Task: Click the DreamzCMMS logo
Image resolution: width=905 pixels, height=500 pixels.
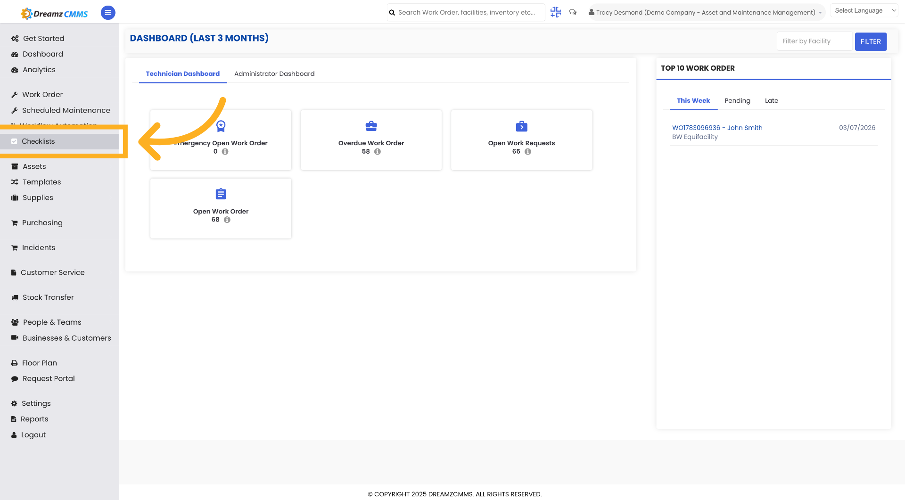Action: pos(54,13)
